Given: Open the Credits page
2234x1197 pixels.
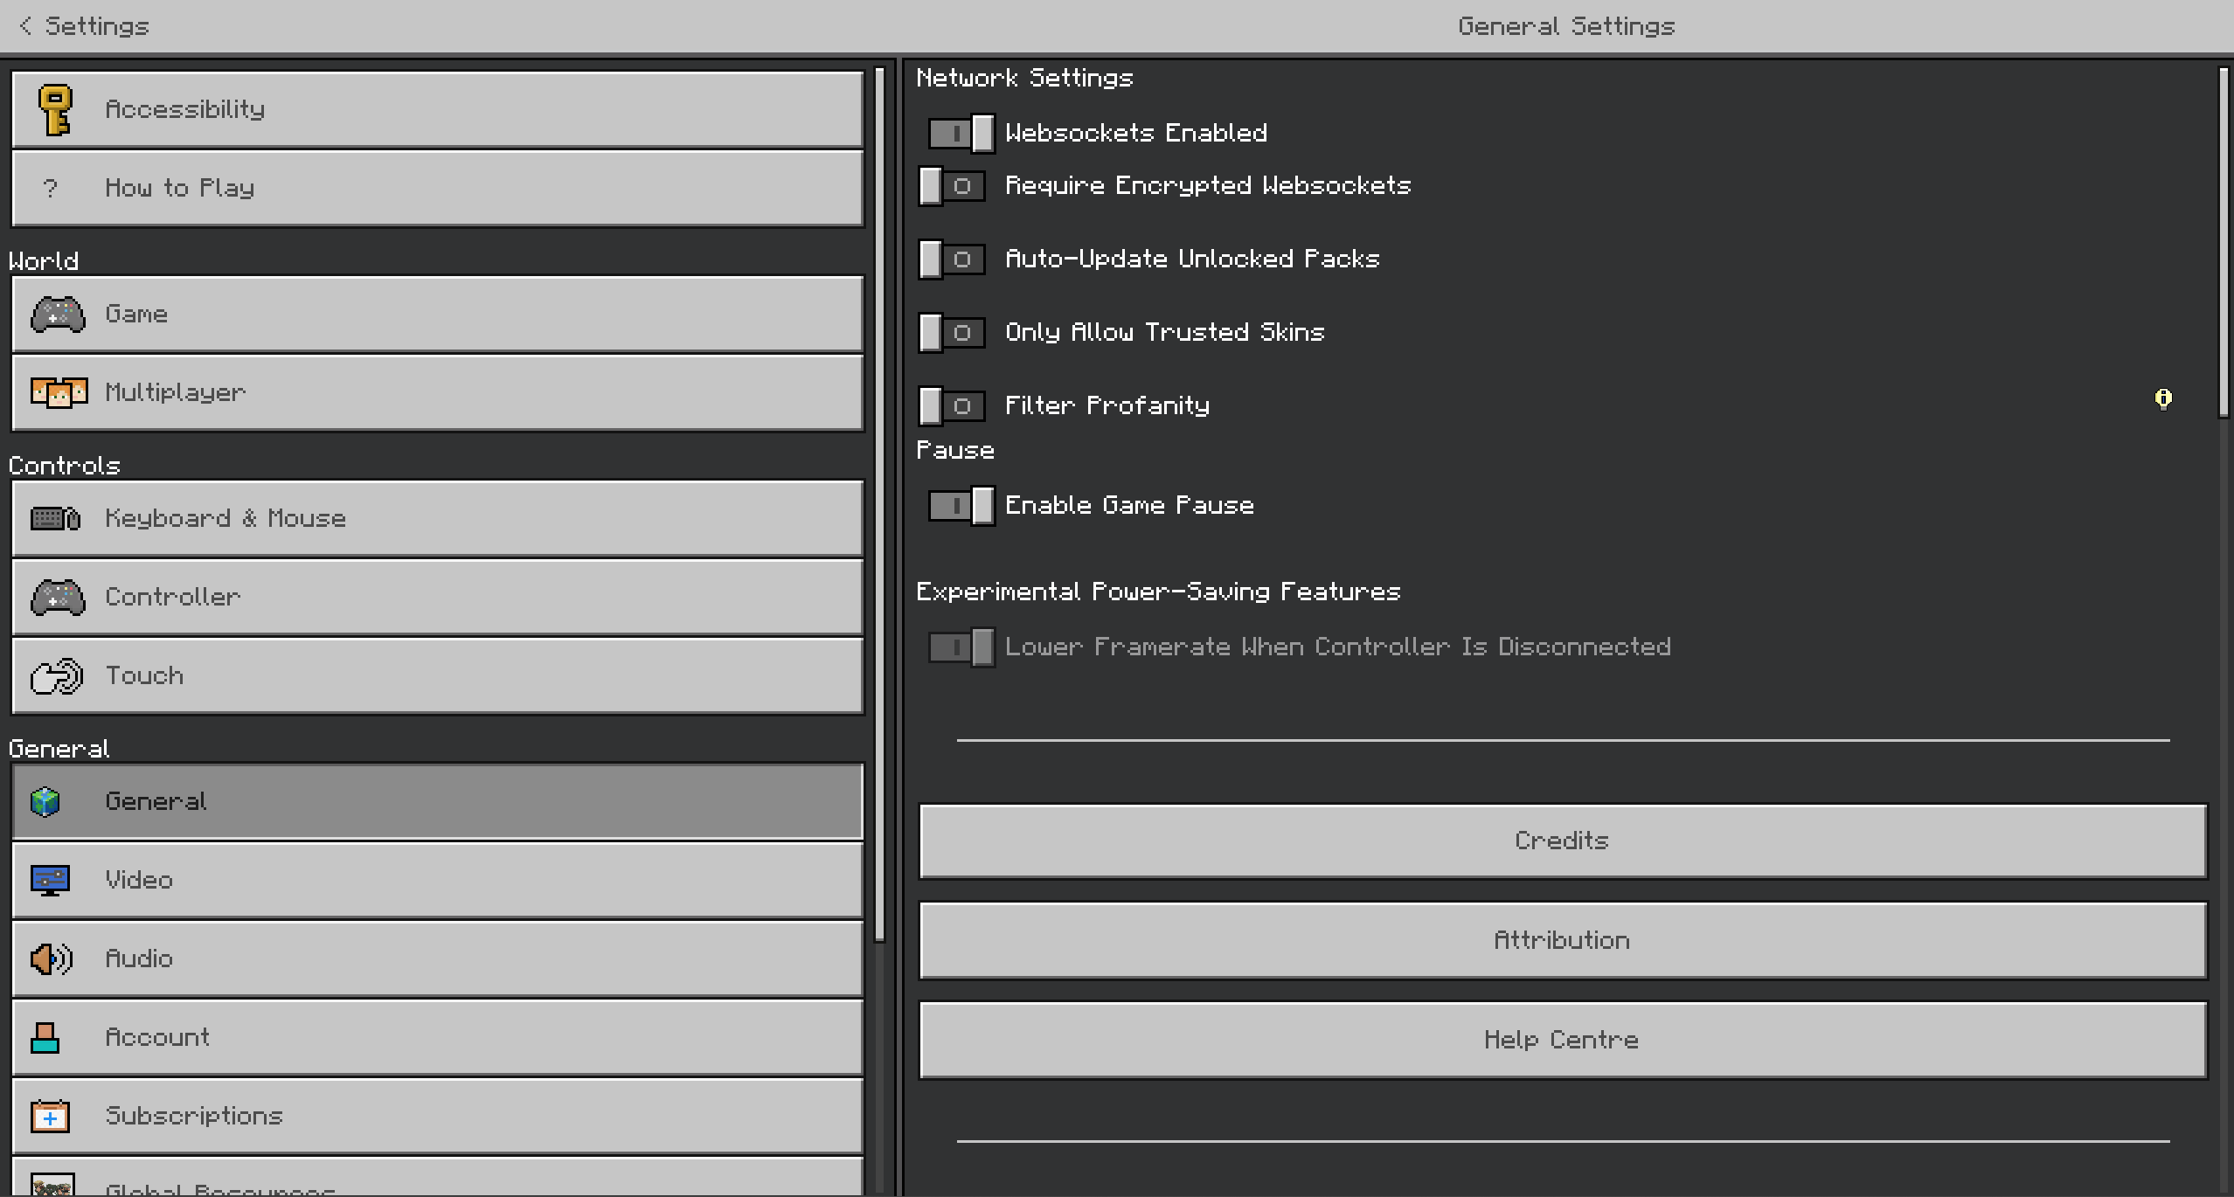Looking at the screenshot, I should point(1561,841).
